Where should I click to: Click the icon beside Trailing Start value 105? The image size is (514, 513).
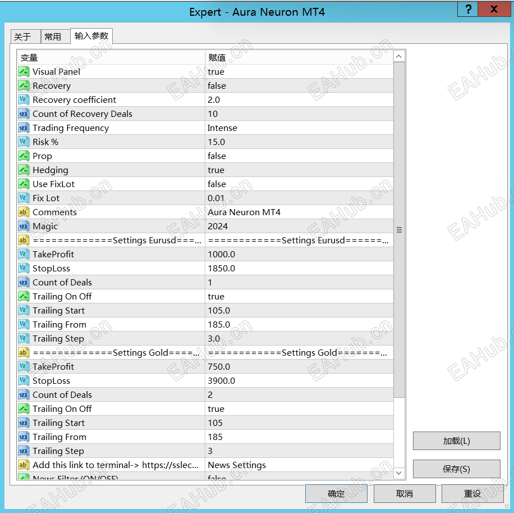pyautogui.click(x=24, y=423)
